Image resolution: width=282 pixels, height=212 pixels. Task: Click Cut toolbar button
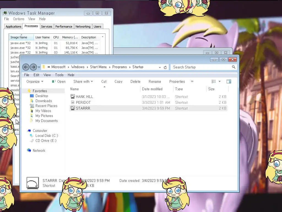pos(104,81)
